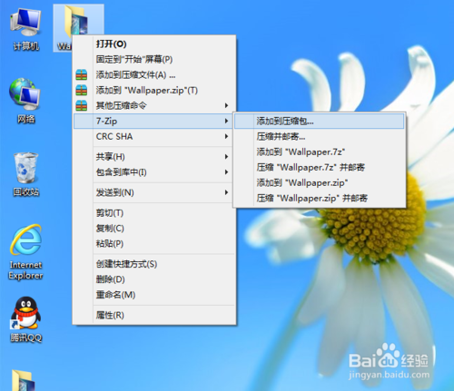The image size is (454, 391).
Task: Expand the 发送到(N) submenu arrow
Action: tap(226, 192)
